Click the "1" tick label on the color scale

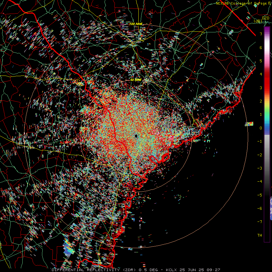[x=261, y=115]
